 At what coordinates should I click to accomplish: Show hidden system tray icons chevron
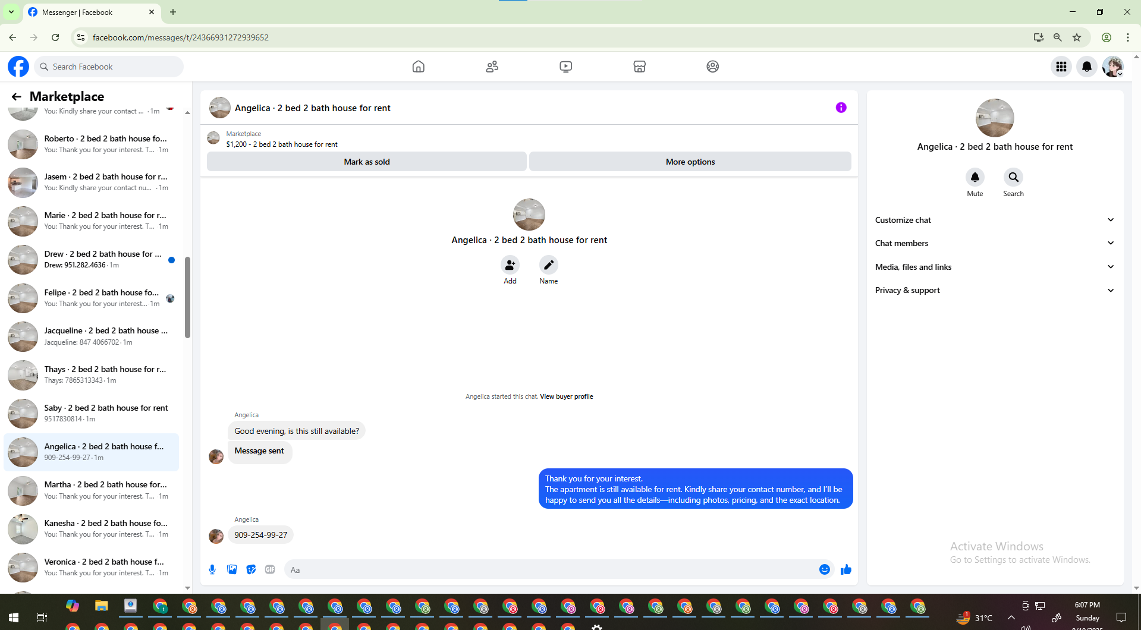(1011, 618)
